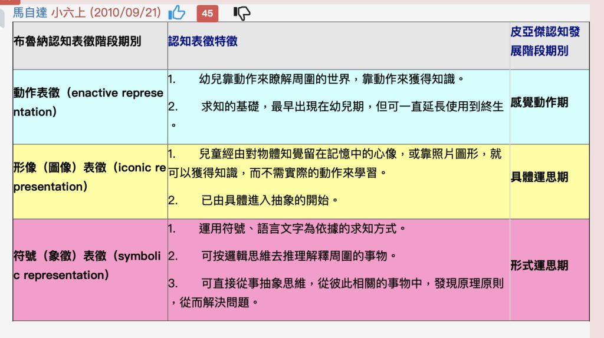The image size is (604, 338).
Task: Click the line starting 運用符號、語言文字
Action: tap(303, 228)
